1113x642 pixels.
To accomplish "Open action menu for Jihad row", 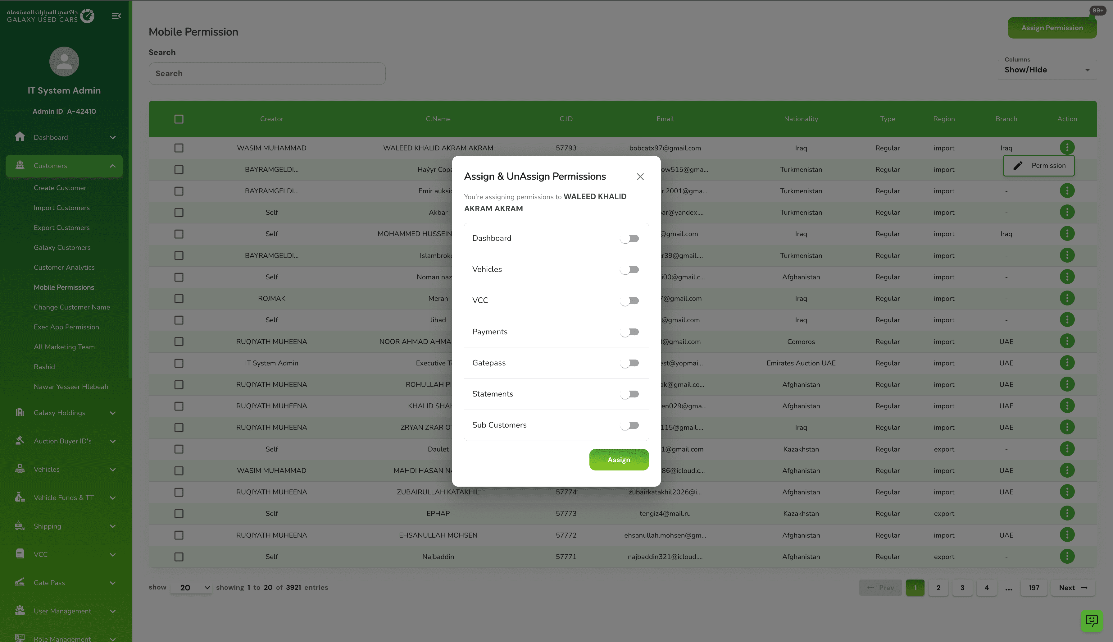I will [x=1067, y=320].
